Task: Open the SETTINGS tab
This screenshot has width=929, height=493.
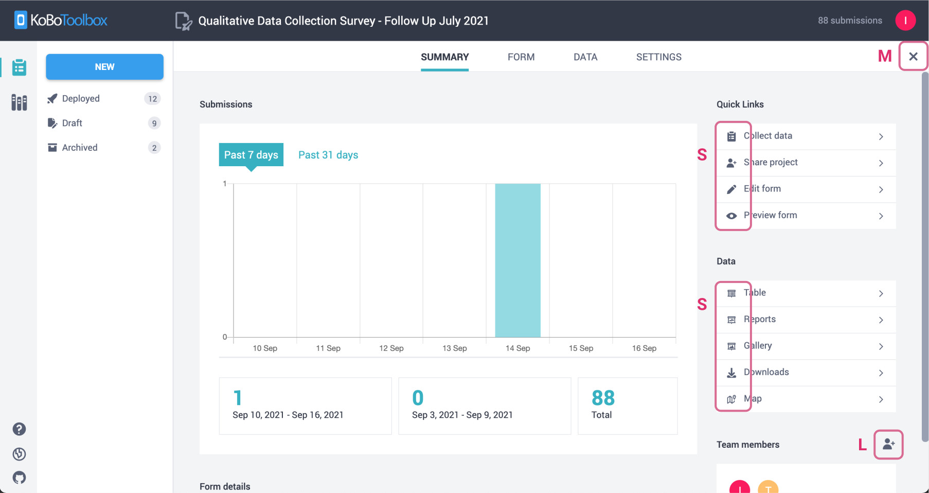Action: coord(658,57)
